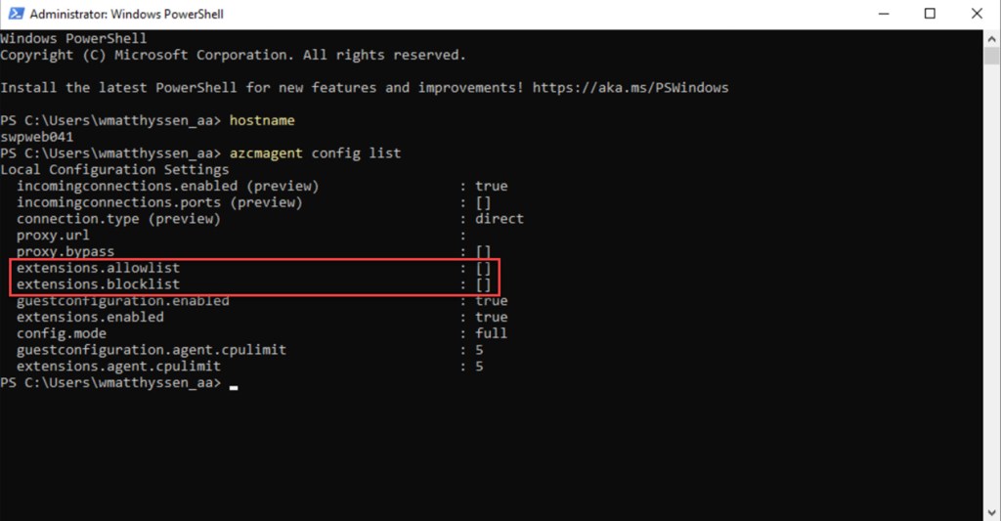Close the Administrator PowerShell window
Image resolution: width=1001 pixels, height=521 pixels.
click(x=977, y=15)
